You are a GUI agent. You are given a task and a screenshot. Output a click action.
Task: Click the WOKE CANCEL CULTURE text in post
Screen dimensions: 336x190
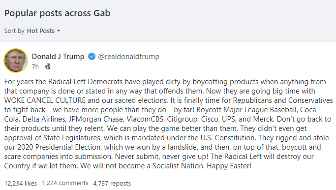coord(45,100)
